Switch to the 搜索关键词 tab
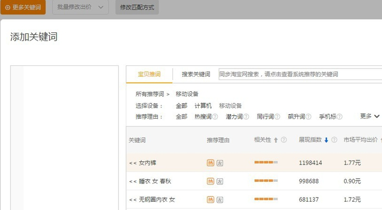 click(x=196, y=74)
